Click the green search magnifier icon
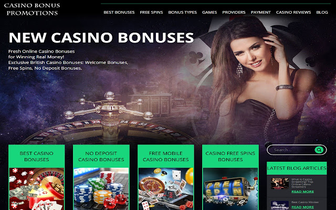Image resolution: width=336 pixels, height=210 pixels. (x=319, y=150)
